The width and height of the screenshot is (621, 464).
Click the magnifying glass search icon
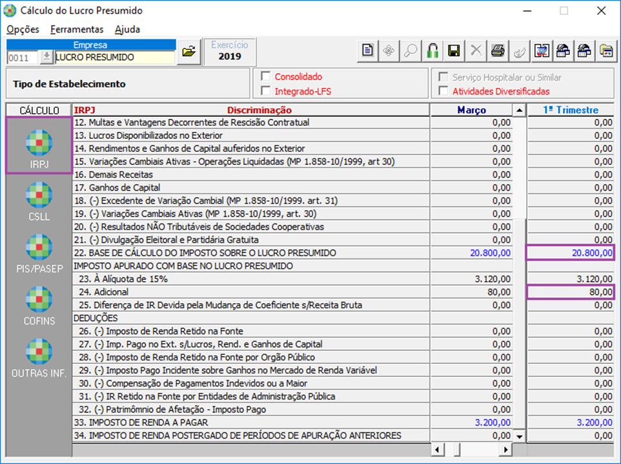coord(411,51)
